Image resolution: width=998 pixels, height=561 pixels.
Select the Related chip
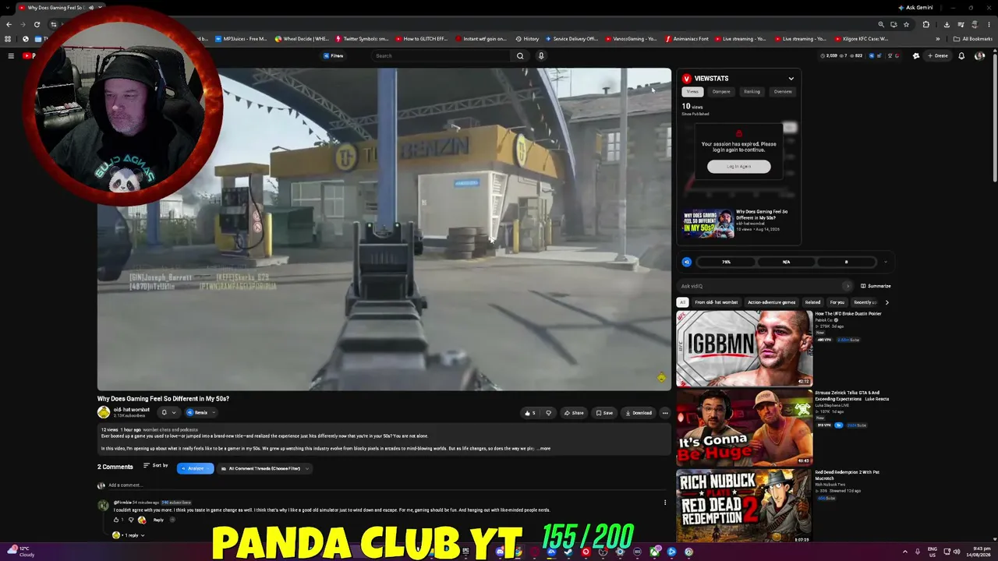point(812,302)
